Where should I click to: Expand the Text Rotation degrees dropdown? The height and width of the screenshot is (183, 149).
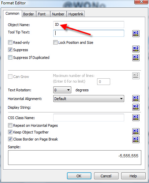point(62,90)
